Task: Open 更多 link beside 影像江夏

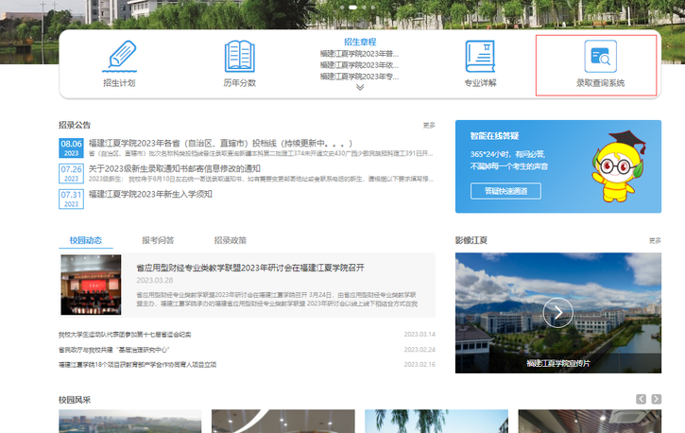Action: pyautogui.click(x=655, y=240)
